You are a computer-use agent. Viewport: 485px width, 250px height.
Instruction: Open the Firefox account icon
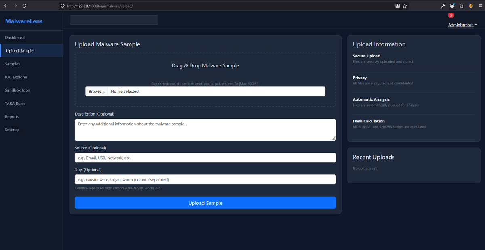point(452,6)
